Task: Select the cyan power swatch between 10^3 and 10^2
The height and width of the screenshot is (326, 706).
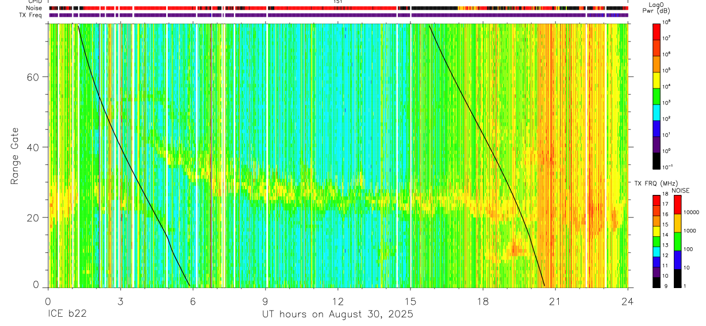Action: click(x=657, y=112)
